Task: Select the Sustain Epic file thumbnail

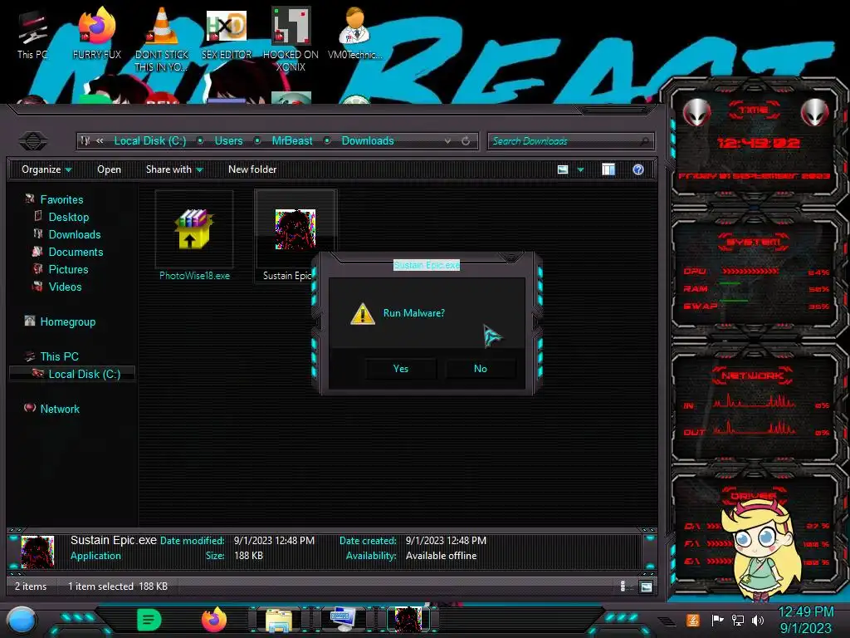Action: [295, 229]
